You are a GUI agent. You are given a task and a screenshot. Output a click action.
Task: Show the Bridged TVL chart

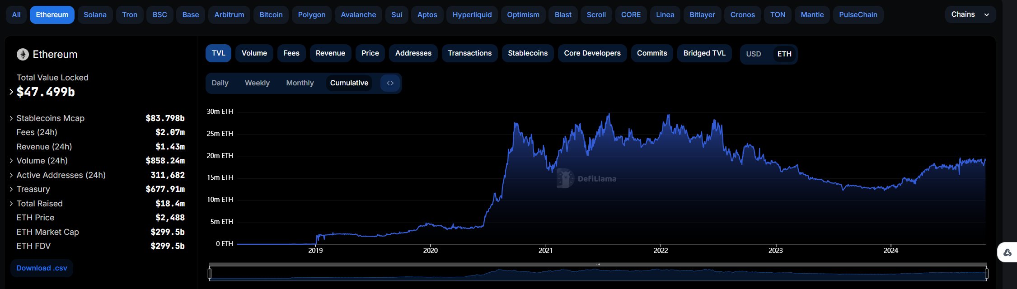[x=704, y=53]
